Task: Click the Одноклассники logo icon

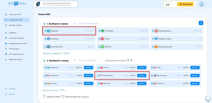Action: (x=156, y=47)
